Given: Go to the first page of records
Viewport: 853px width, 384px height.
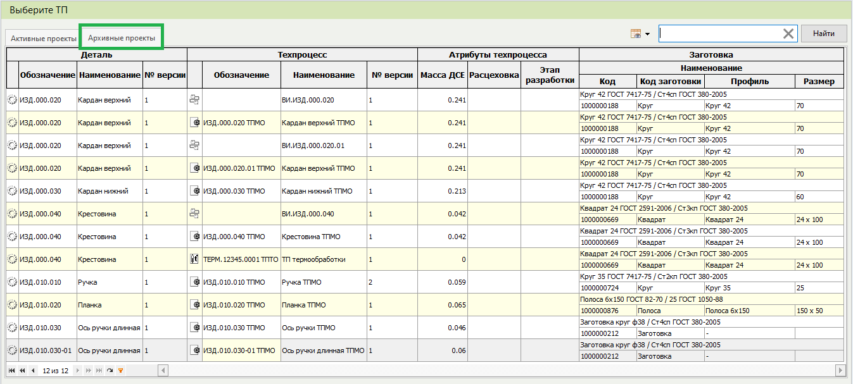Looking at the screenshot, I should pos(11,371).
